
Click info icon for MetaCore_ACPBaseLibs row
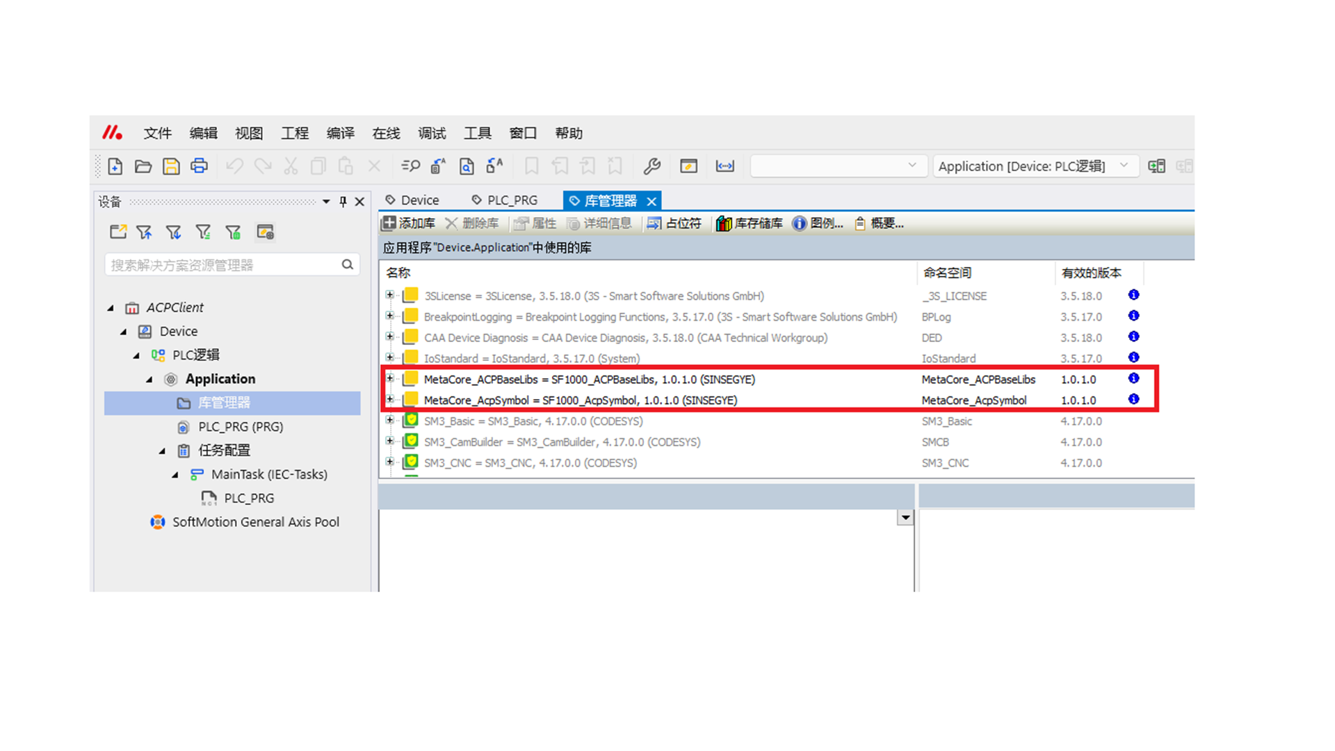pos(1133,378)
